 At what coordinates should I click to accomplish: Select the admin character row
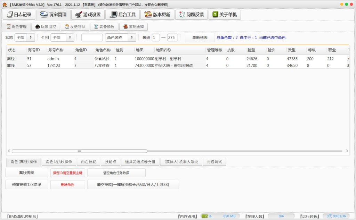click(104, 59)
